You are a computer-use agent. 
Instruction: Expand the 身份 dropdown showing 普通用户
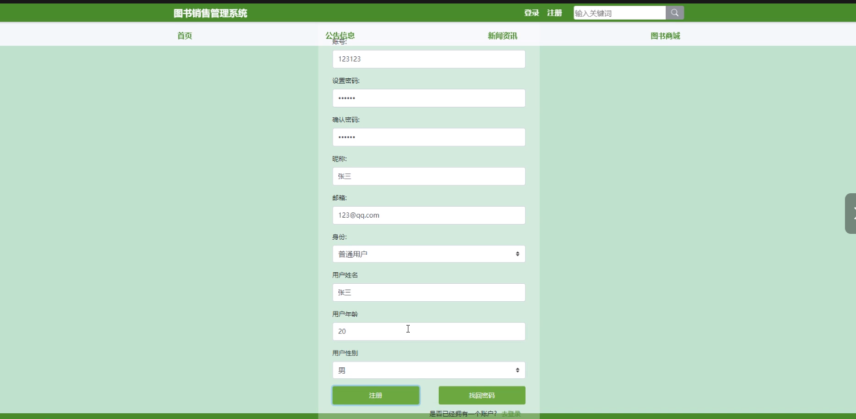click(x=429, y=254)
